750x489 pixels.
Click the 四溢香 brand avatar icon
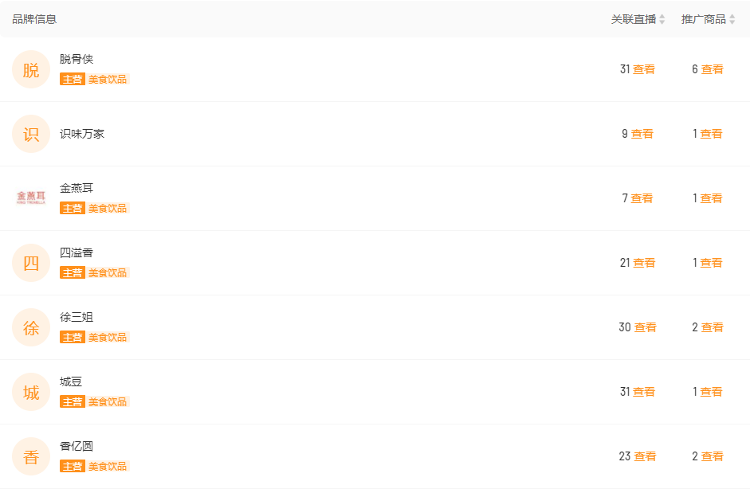(31, 263)
